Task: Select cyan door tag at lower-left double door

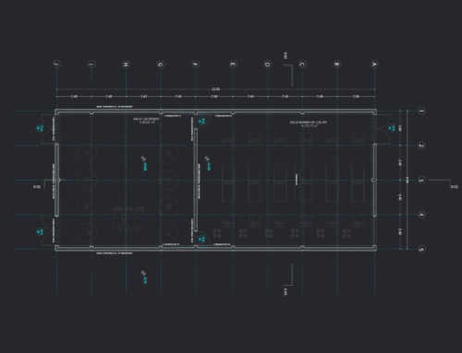Action: coord(40,231)
